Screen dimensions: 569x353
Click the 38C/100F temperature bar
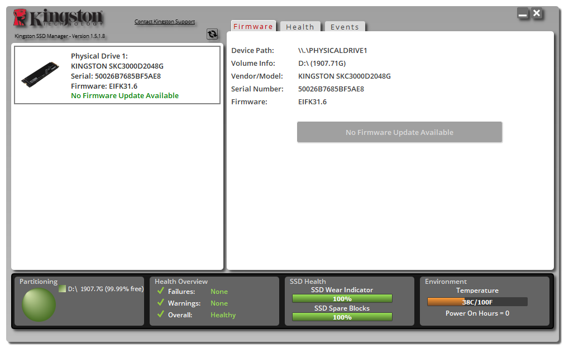(477, 302)
